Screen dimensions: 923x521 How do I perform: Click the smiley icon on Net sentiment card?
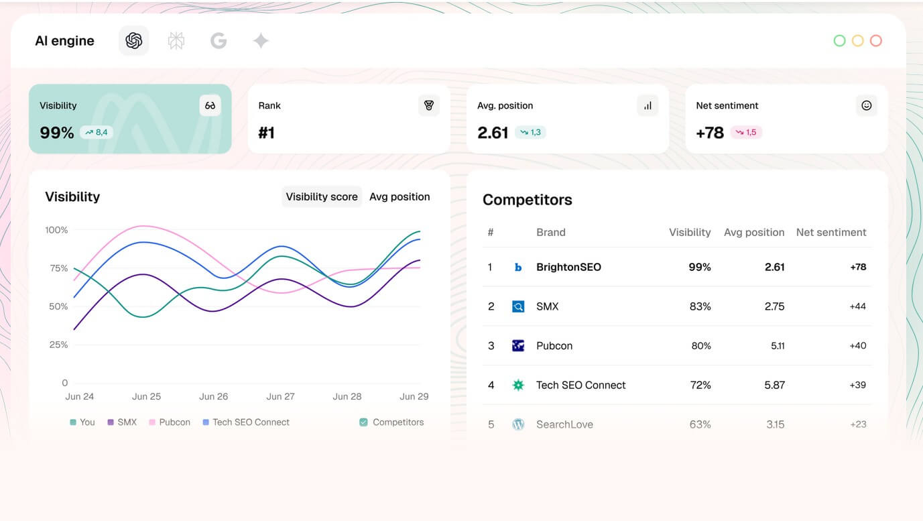(867, 105)
